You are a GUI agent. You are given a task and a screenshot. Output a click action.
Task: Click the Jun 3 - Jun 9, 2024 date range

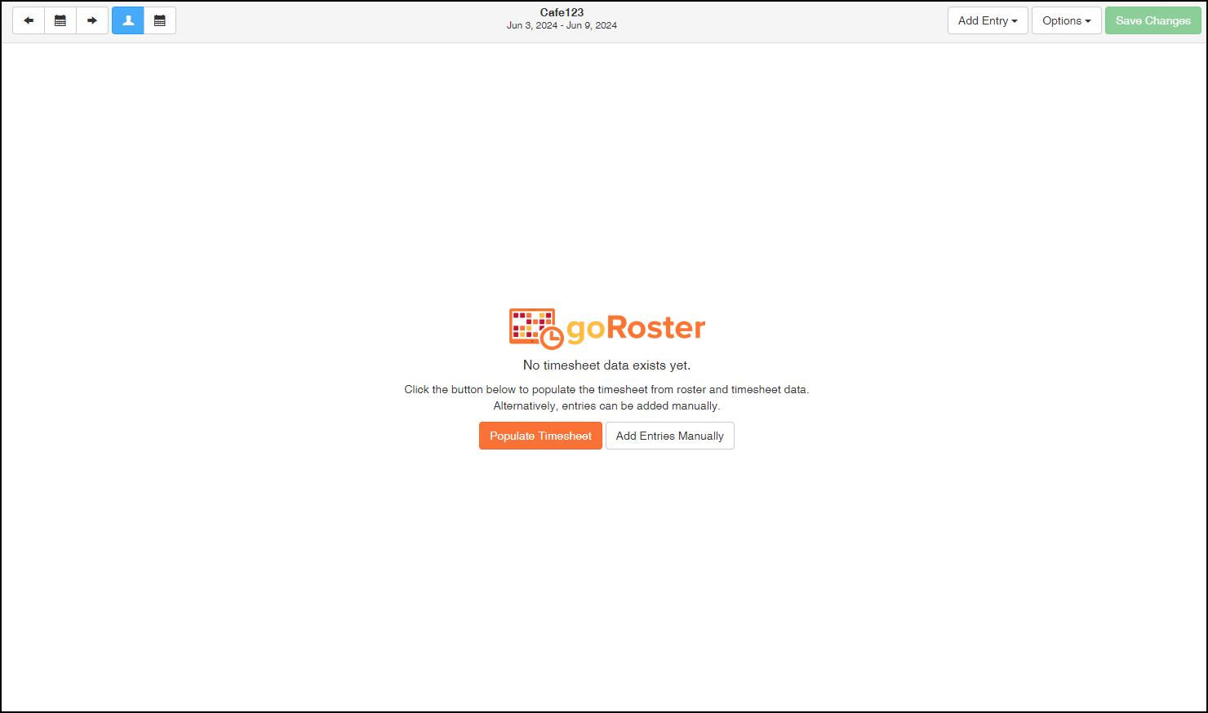(x=562, y=25)
